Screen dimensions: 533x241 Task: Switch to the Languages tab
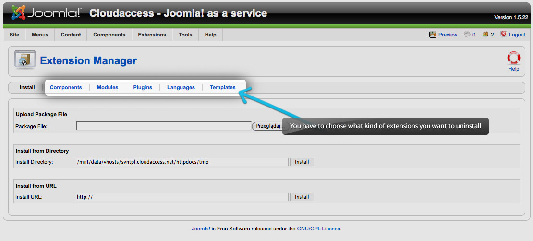point(181,87)
